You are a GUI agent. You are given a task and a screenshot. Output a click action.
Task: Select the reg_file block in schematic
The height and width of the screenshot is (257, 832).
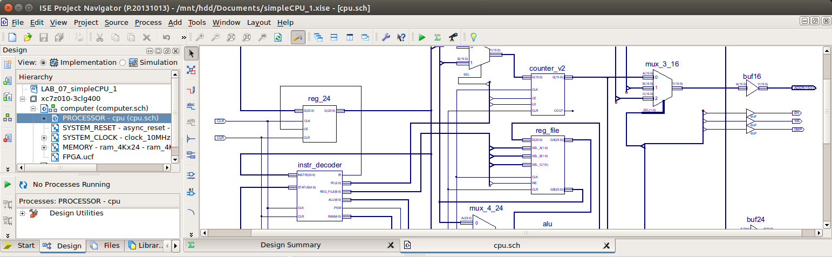(547, 164)
